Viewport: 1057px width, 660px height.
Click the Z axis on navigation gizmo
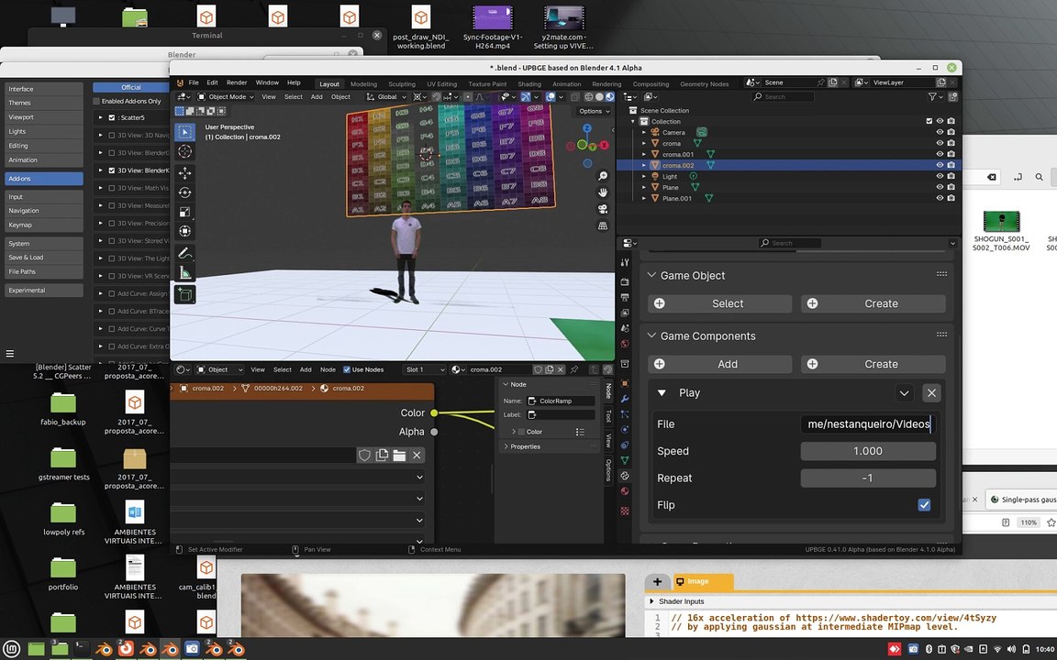[x=587, y=128]
